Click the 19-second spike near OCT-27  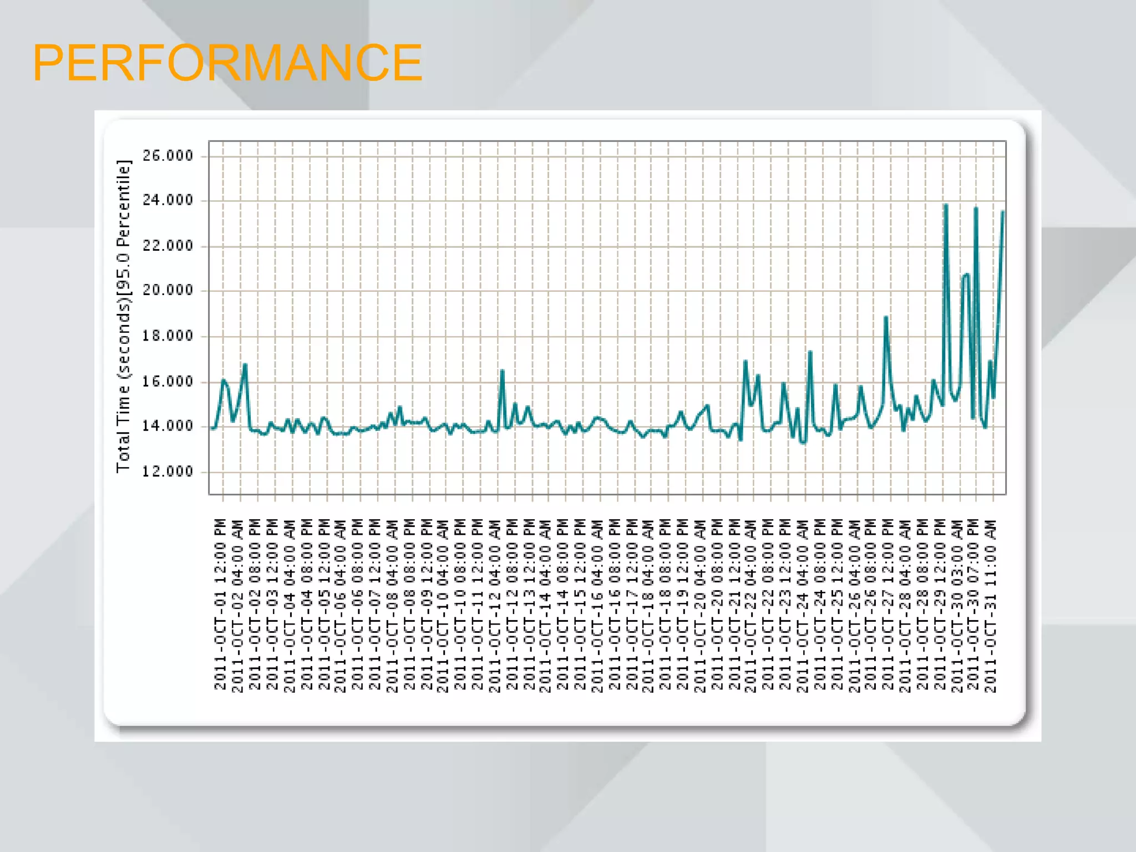coord(886,317)
